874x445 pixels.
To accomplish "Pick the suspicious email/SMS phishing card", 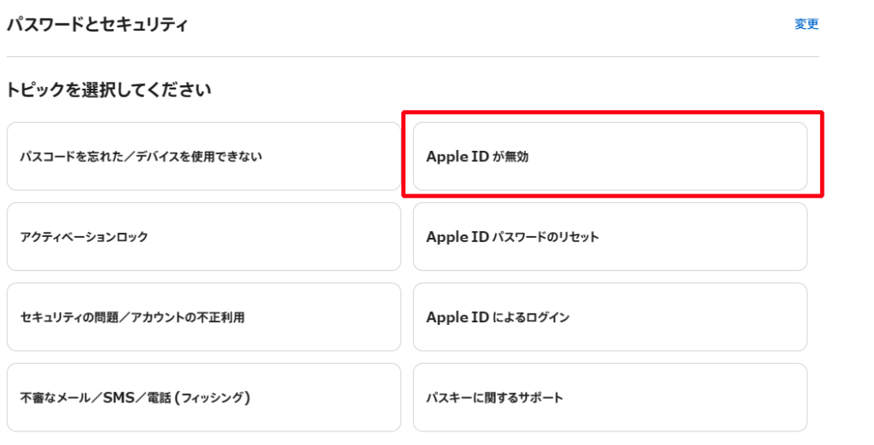I will tap(203, 397).
